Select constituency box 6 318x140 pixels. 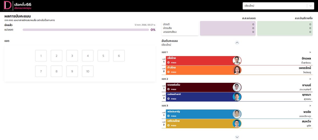point(119,56)
